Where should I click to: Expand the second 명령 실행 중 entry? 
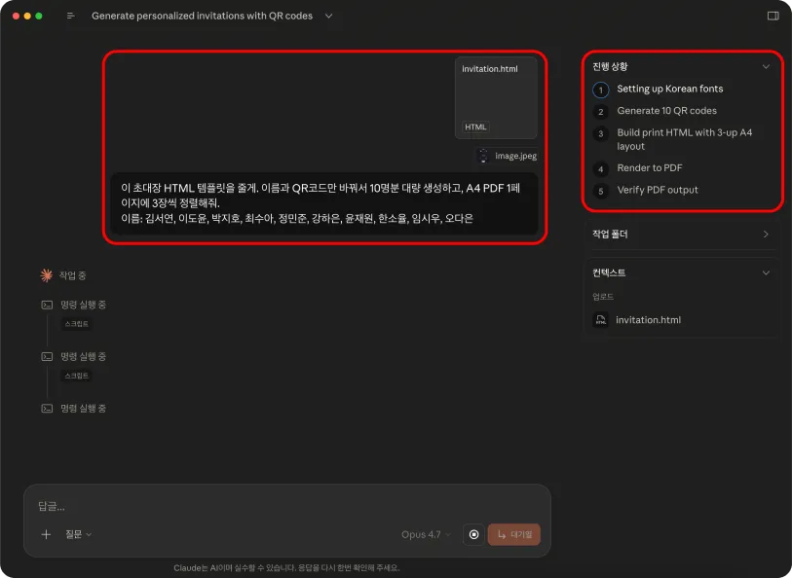[x=84, y=356]
